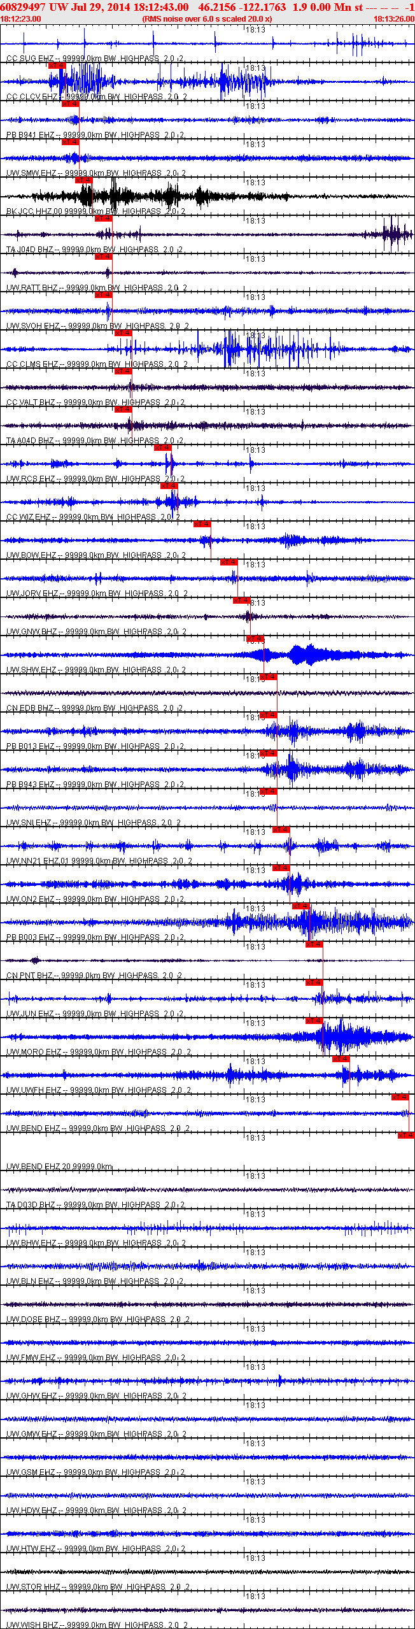Select the pick marker on PB.B003 trace
The width and height of the screenshot is (415, 1629).
pos(301,906)
